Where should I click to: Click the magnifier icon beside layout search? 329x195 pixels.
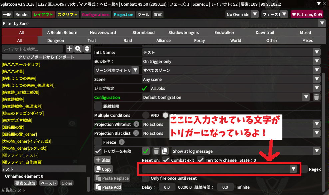(78, 49)
